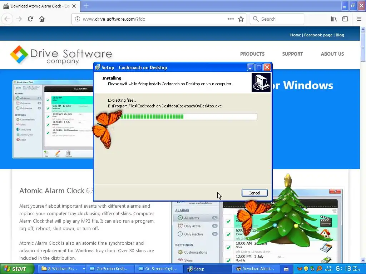The height and width of the screenshot is (274, 366).
Task: Focus the browser Search field
Action: click(x=277, y=19)
